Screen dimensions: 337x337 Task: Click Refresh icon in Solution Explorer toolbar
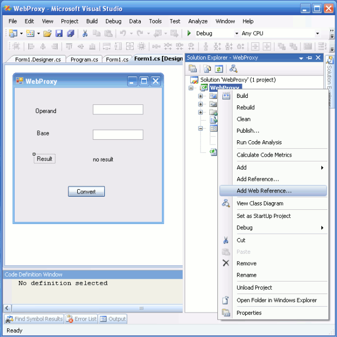(x=219, y=68)
